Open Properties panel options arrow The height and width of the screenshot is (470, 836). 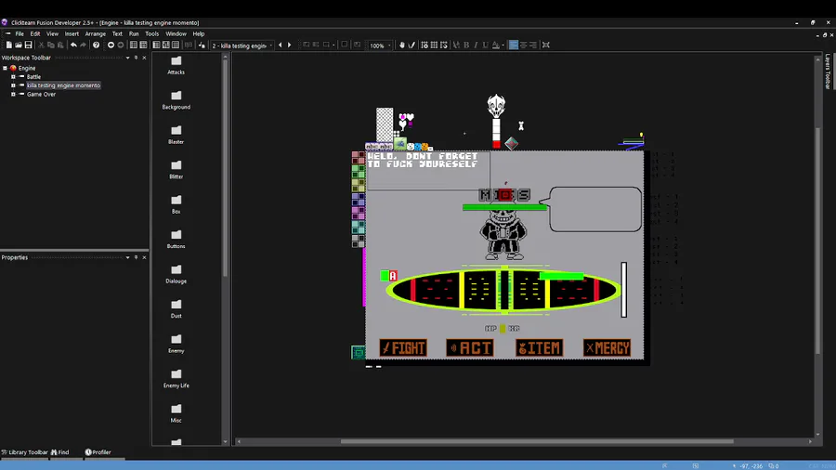(x=127, y=257)
